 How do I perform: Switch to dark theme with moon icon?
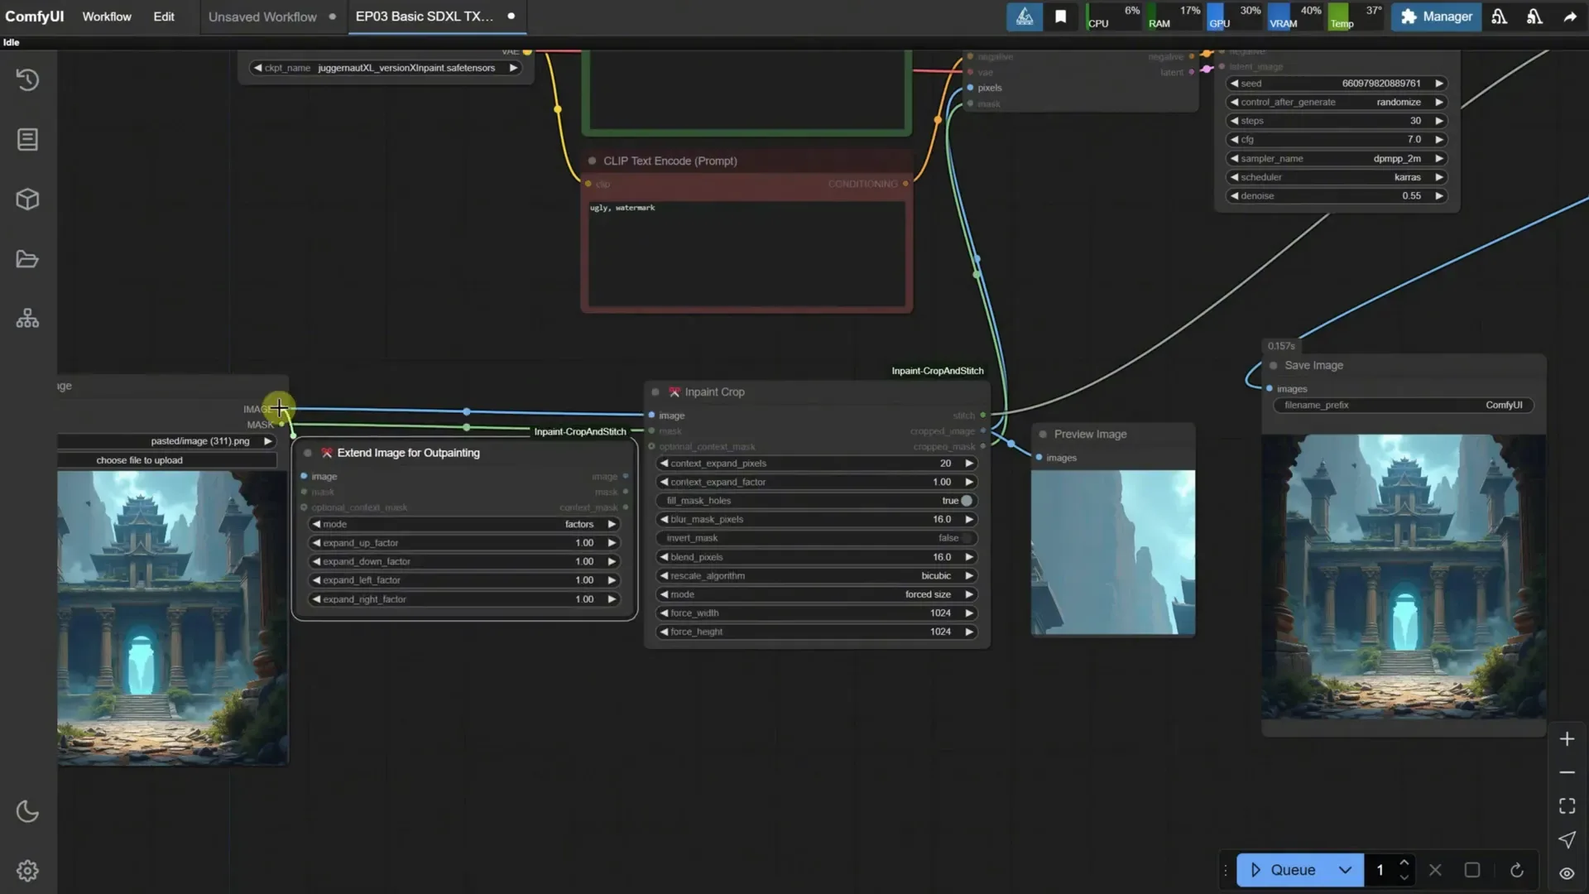click(x=27, y=812)
